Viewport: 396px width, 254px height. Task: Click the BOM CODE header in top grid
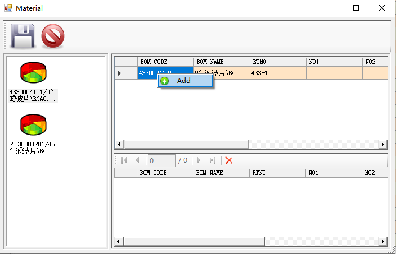tap(165, 62)
